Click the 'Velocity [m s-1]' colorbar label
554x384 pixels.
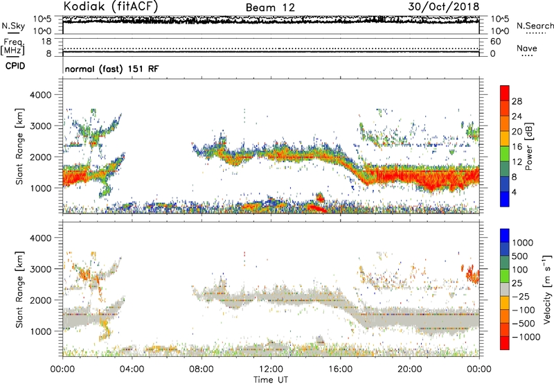click(547, 289)
